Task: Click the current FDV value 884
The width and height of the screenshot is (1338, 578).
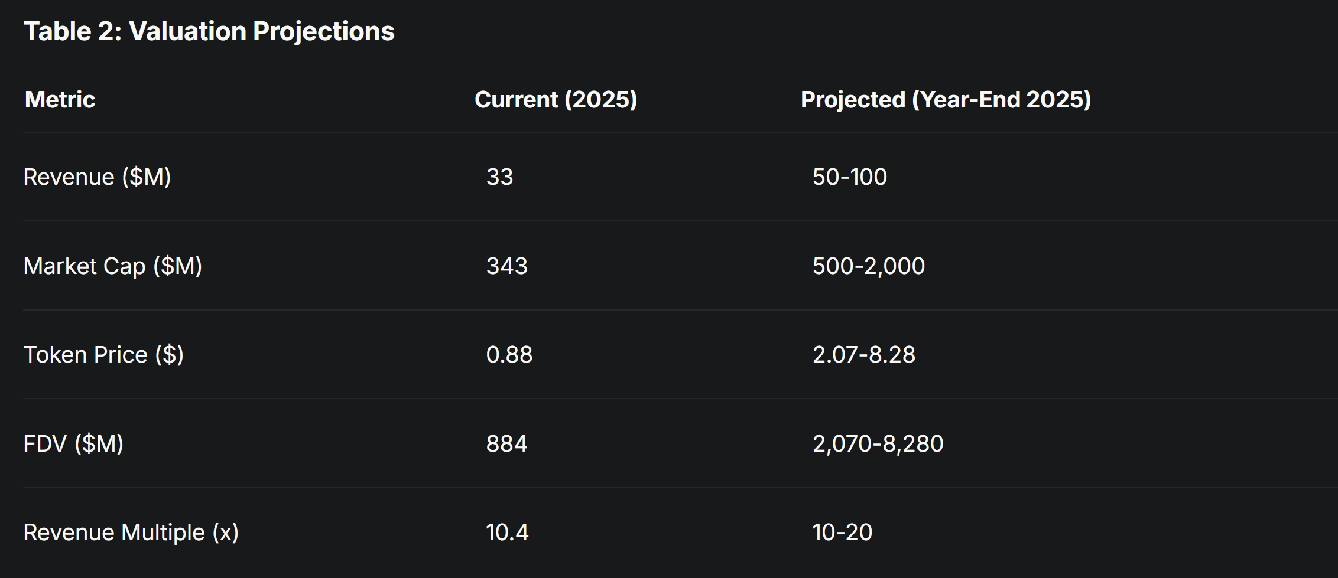Action: coord(507,443)
